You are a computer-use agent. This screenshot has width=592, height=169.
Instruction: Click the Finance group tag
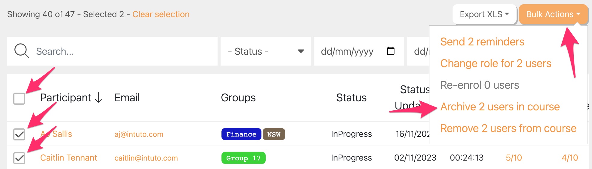[x=241, y=134]
